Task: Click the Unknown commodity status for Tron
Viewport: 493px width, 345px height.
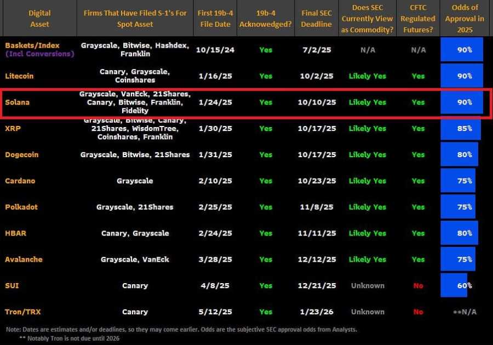Action: 368,312
